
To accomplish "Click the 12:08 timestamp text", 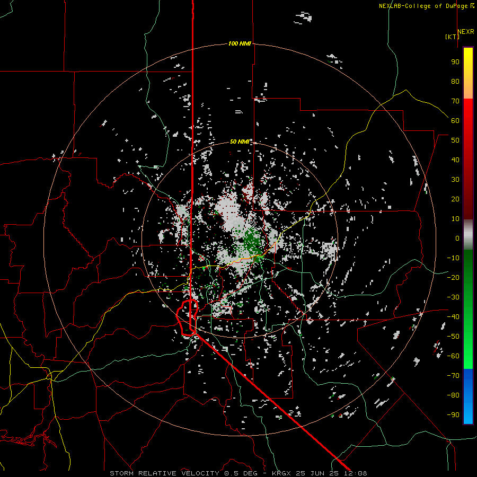I will point(356,473).
